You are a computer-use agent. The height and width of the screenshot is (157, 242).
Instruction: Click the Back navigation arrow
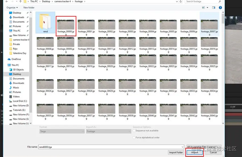[x=7, y=1]
